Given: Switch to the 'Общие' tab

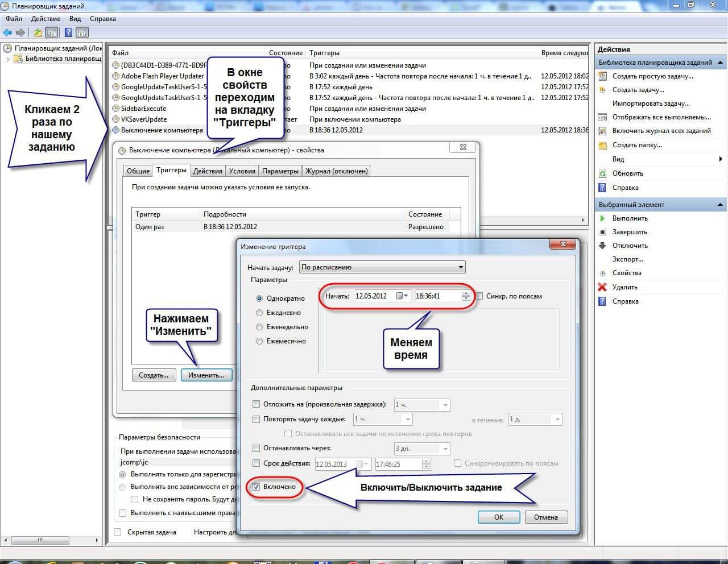Looking at the screenshot, I should click(x=138, y=171).
